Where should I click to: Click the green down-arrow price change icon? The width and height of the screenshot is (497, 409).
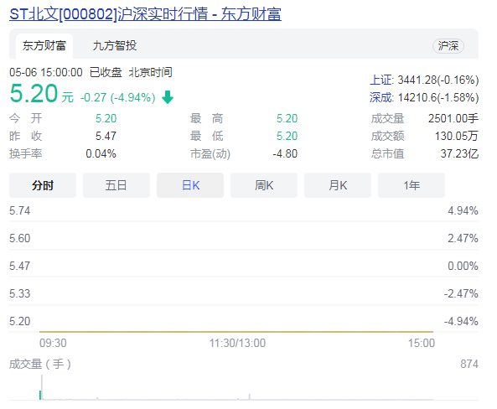(x=168, y=97)
